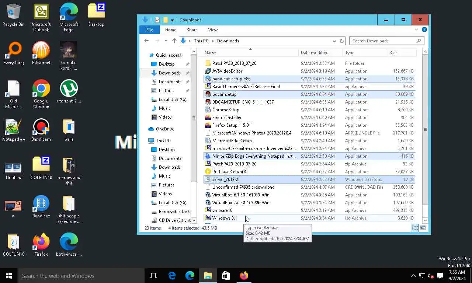
Task: Switch to details view layout icon
Action: (x=415, y=228)
